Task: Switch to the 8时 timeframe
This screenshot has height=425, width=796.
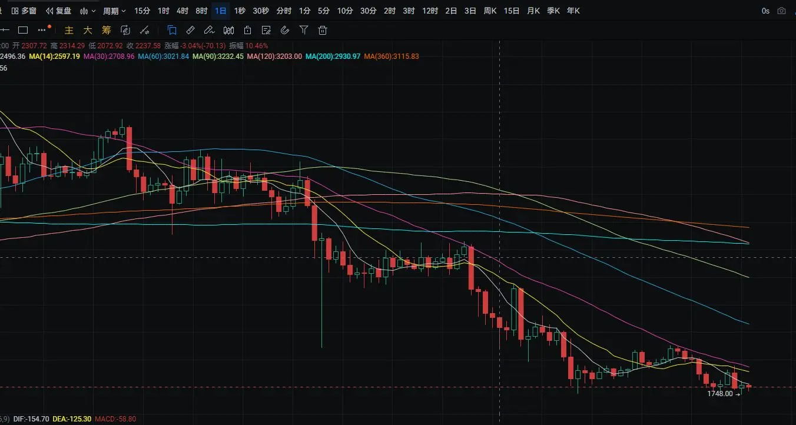Action: 201,11
